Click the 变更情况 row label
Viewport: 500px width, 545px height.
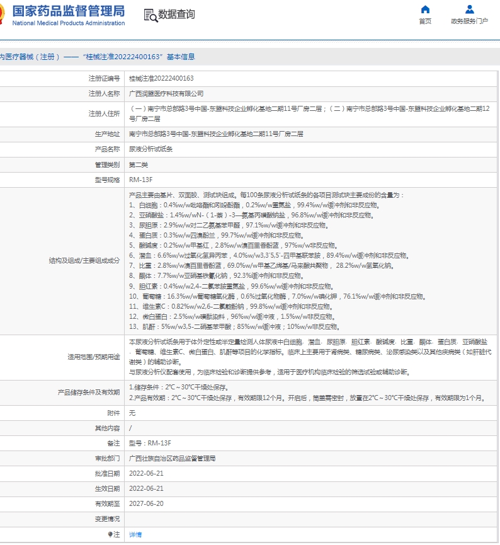click(x=107, y=519)
